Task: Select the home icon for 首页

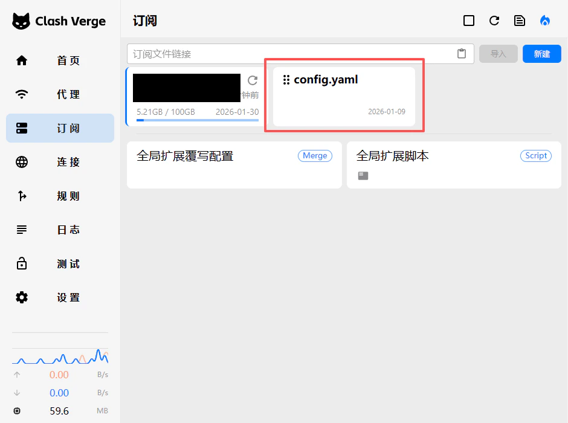Action: pos(22,60)
